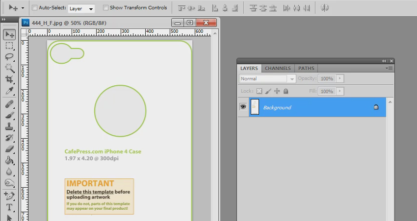Viewport: 417px width, 221px height.
Task: Toggle Lock transparent pixels
Action: coord(259,91)
